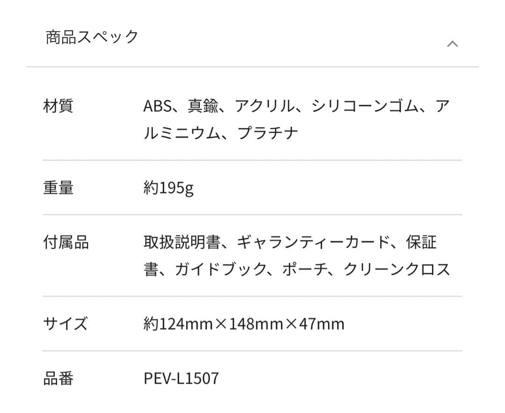Click the 約124mm×148mm×47mm size value
The width and height of the screenshot is (505, 413).
244,324
